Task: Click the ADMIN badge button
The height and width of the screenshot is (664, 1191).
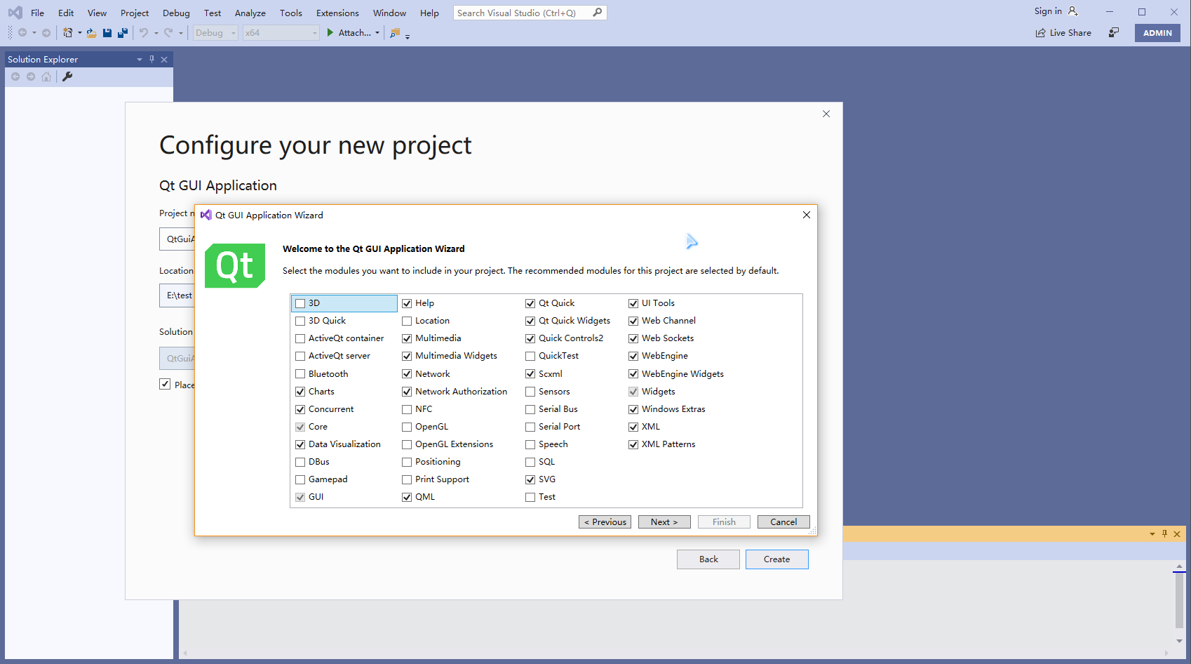Action: [x=1157, y=33]
